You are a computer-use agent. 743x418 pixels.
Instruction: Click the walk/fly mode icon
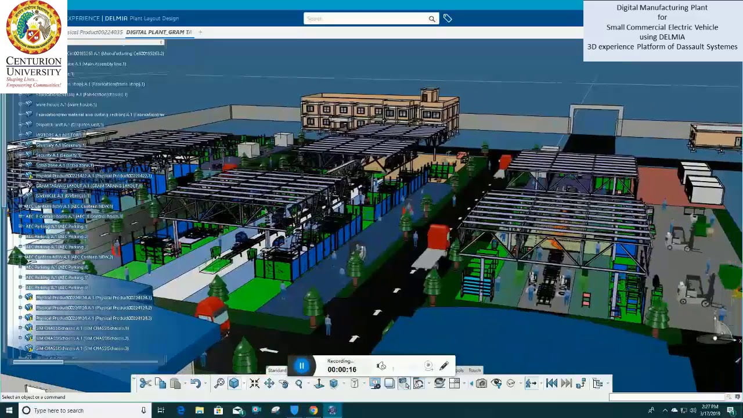tap(531, 383)
